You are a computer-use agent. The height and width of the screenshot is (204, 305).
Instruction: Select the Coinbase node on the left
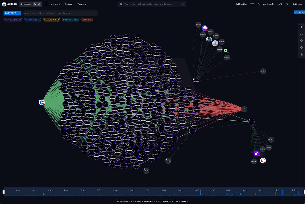coord(42,102)
